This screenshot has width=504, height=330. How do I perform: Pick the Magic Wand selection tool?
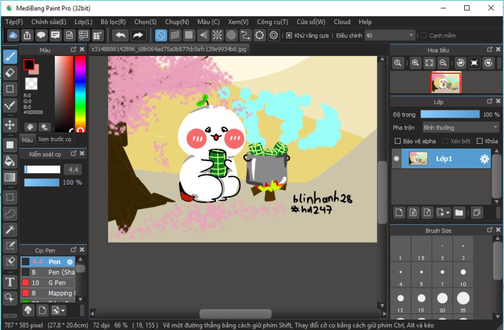(10, 230)
